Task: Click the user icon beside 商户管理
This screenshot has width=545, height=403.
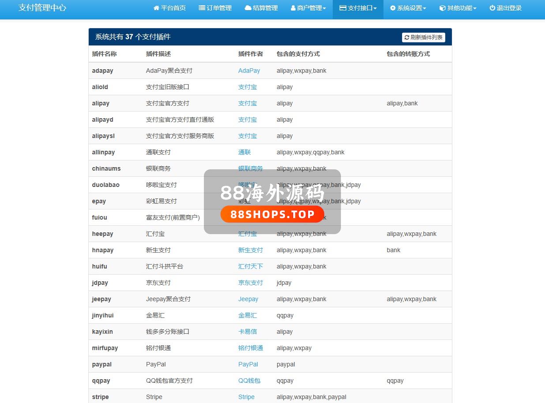Action: (x=293, y=8)
